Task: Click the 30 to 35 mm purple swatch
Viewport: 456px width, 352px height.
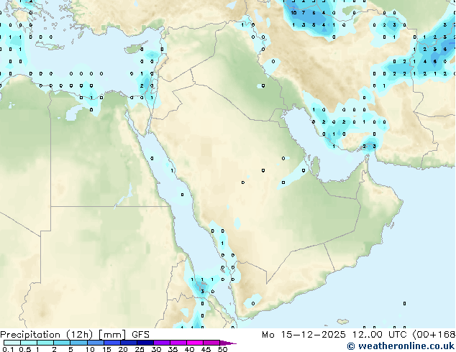Action: pos(161,343)
